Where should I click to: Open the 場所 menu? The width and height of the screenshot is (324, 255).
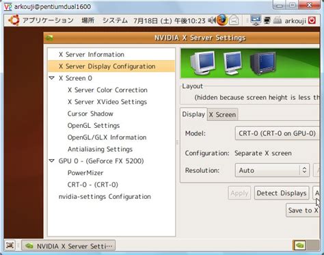pos(88,21)
